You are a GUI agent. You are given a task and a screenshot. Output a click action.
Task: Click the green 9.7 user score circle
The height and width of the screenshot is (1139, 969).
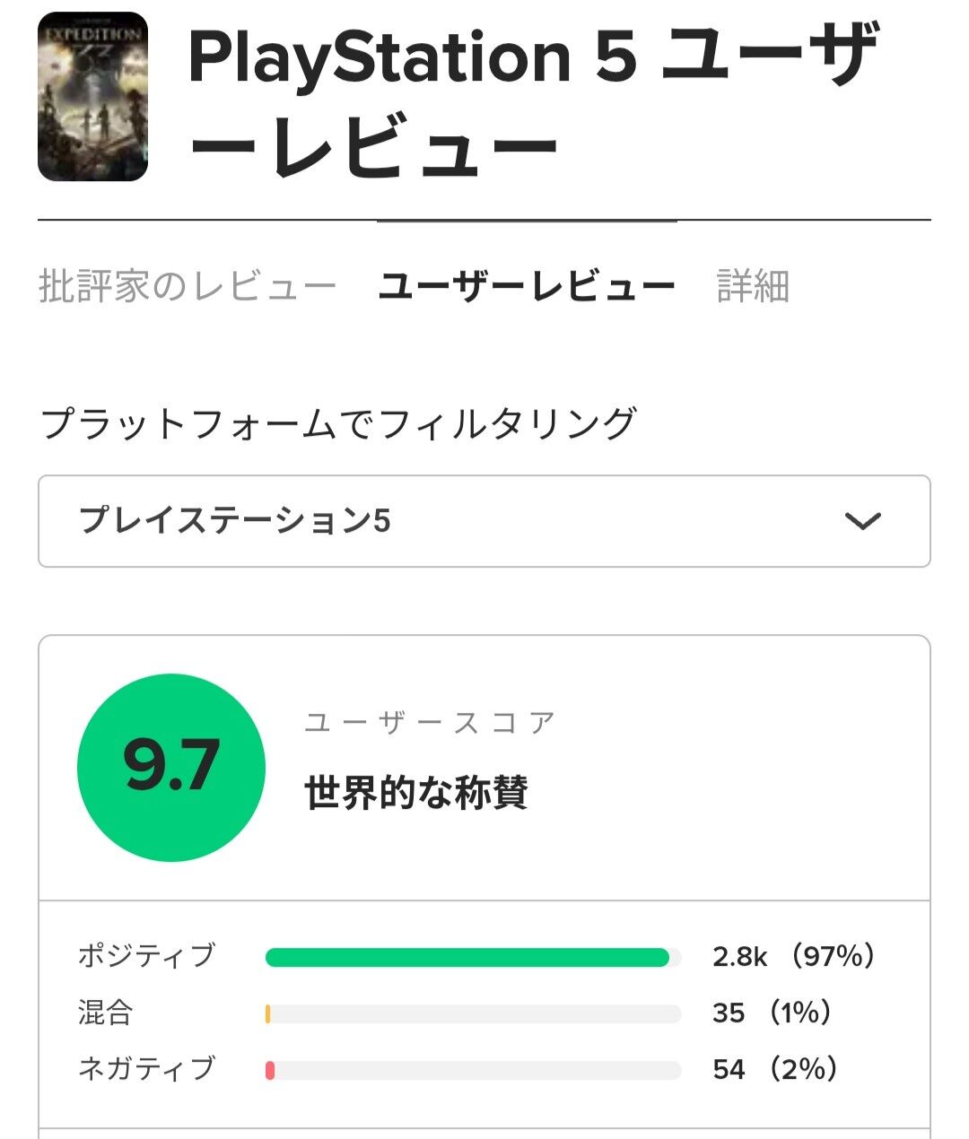tap(171, 768)
